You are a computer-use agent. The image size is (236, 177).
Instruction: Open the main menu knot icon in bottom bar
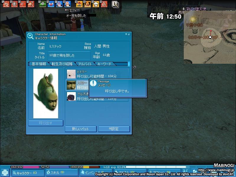coord(5,173)
